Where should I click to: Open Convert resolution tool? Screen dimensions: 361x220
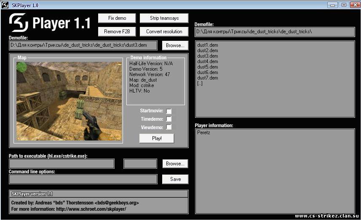pyautogui.click(x=164, y=32)
